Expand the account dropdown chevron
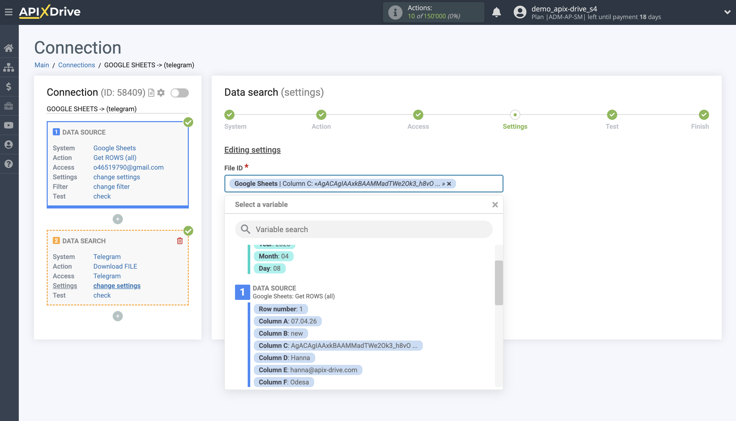This screenshot has height=421, width=736. (727, 12)
